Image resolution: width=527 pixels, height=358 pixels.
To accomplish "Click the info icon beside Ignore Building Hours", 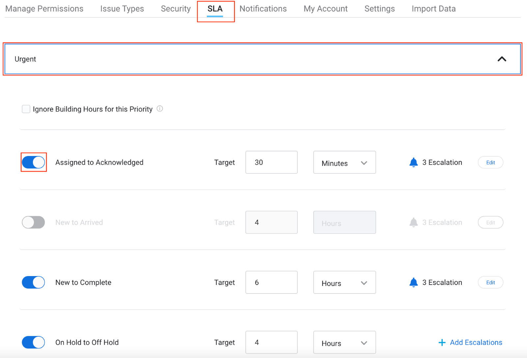I will coord(160,109).
